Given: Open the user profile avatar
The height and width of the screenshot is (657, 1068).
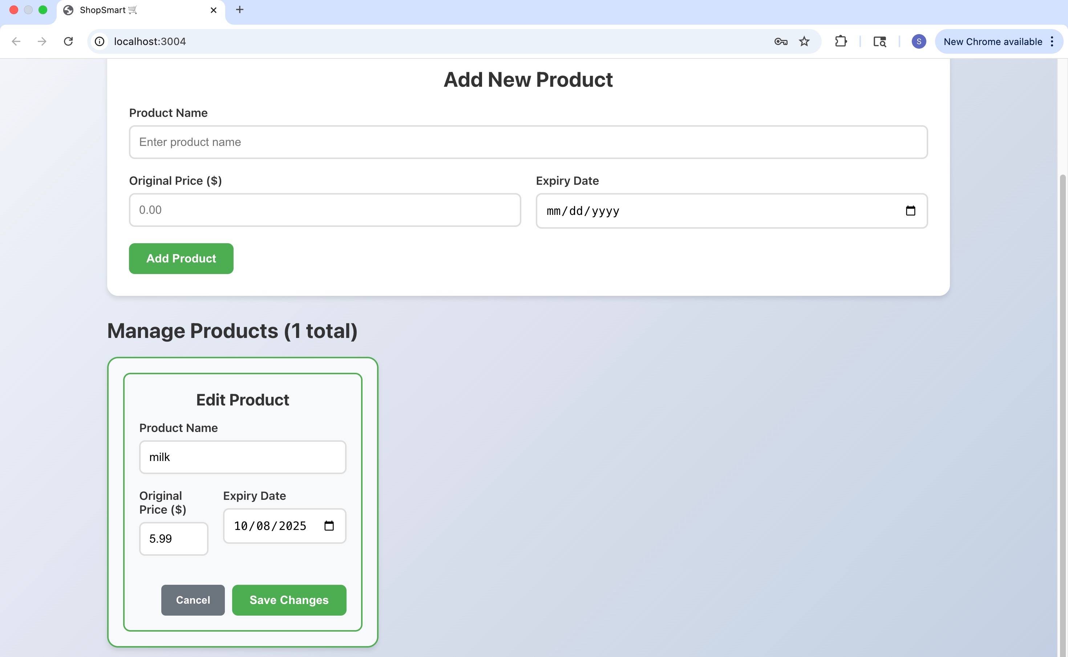Looking at the screenshot, I should [x=918, y=41].
